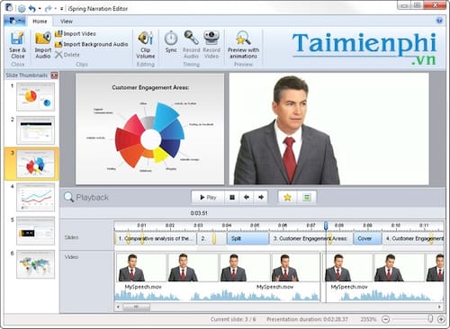Open the application file menu button
Screen dimensions: 450x329
[x=15, y=21]
